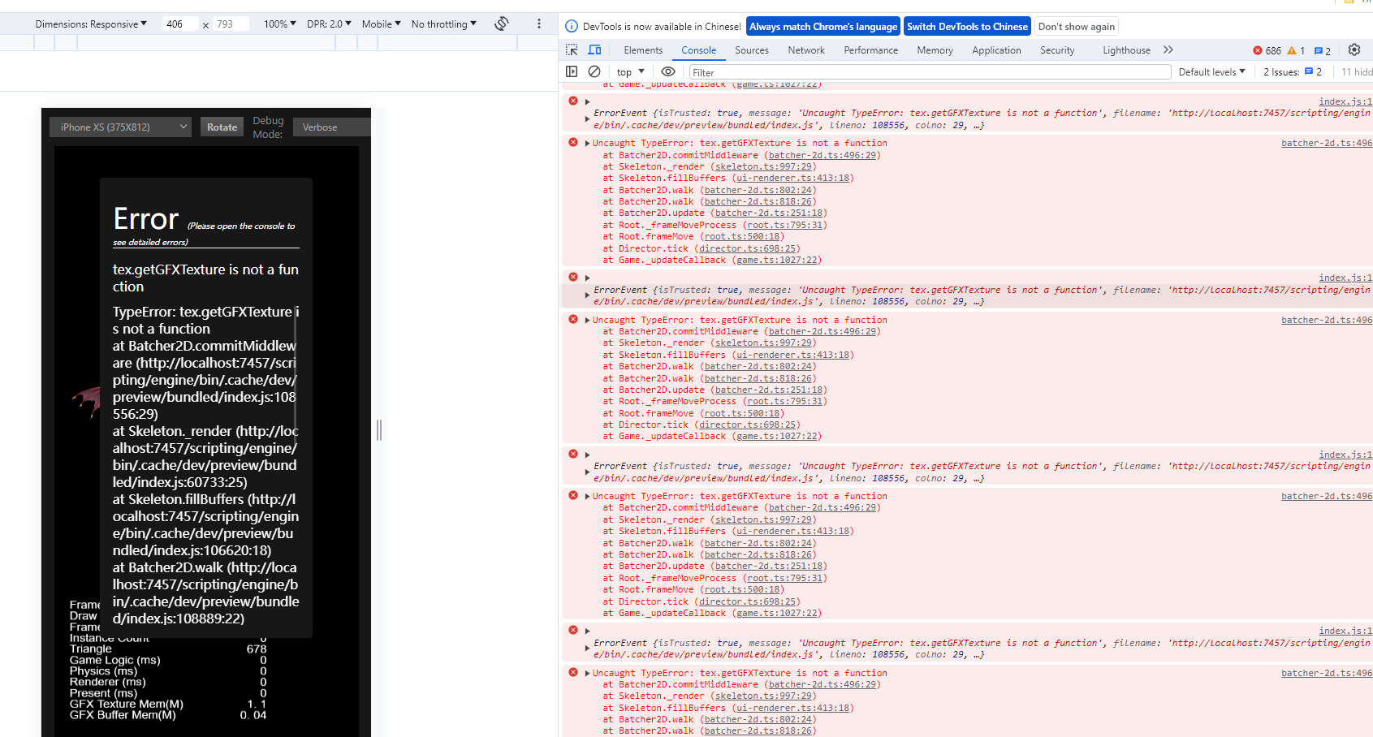Open the Mobile device type dropdown
Screen dimensions: 1373x737
382,24
